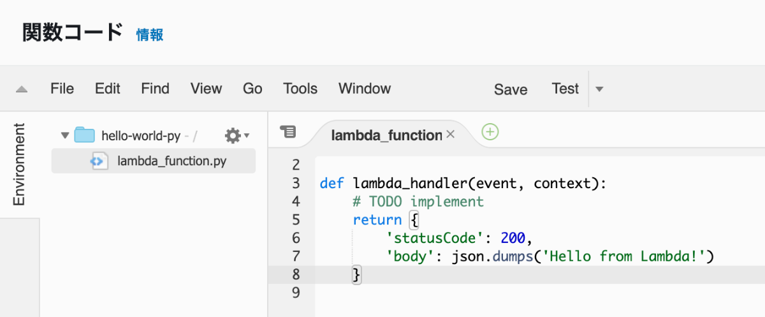765x317 pixels.
Task: Click the Save button
Action: (x=511, y=90)
